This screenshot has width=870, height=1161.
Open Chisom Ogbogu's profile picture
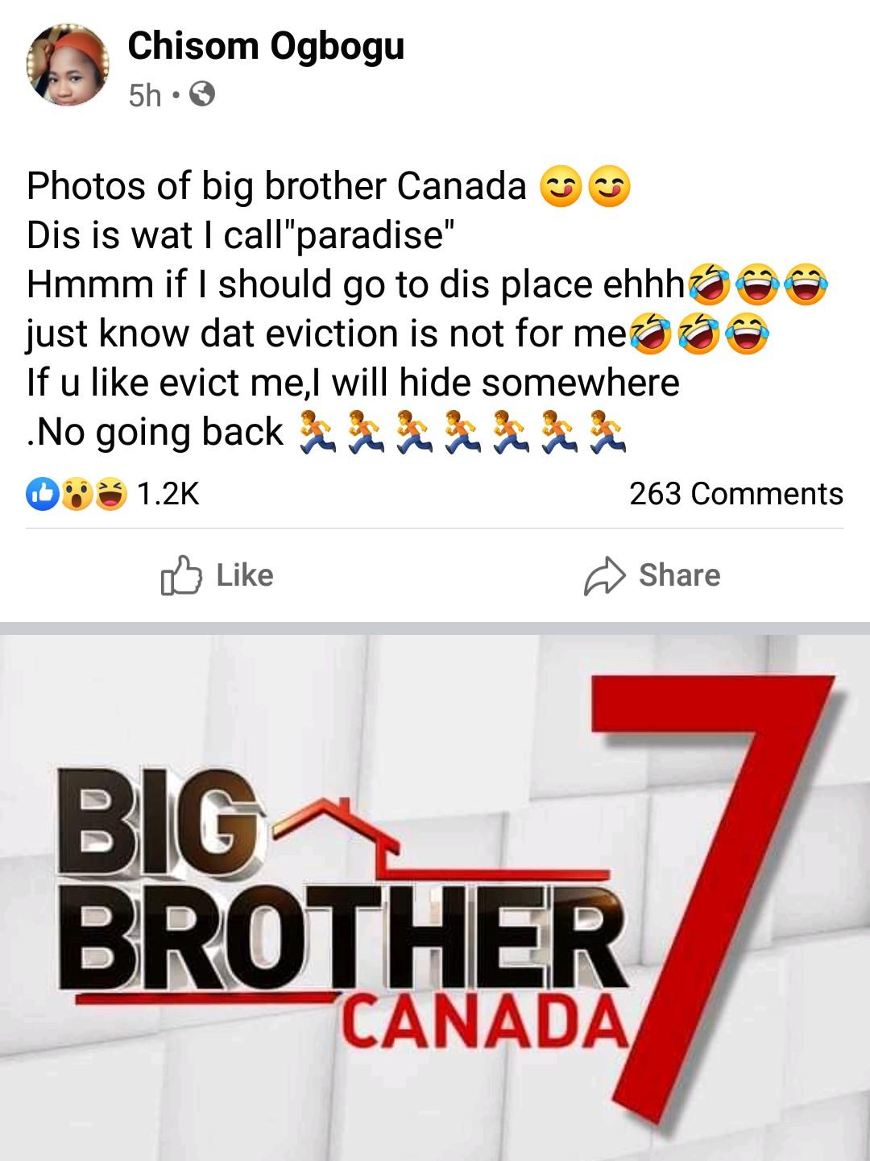68,66
